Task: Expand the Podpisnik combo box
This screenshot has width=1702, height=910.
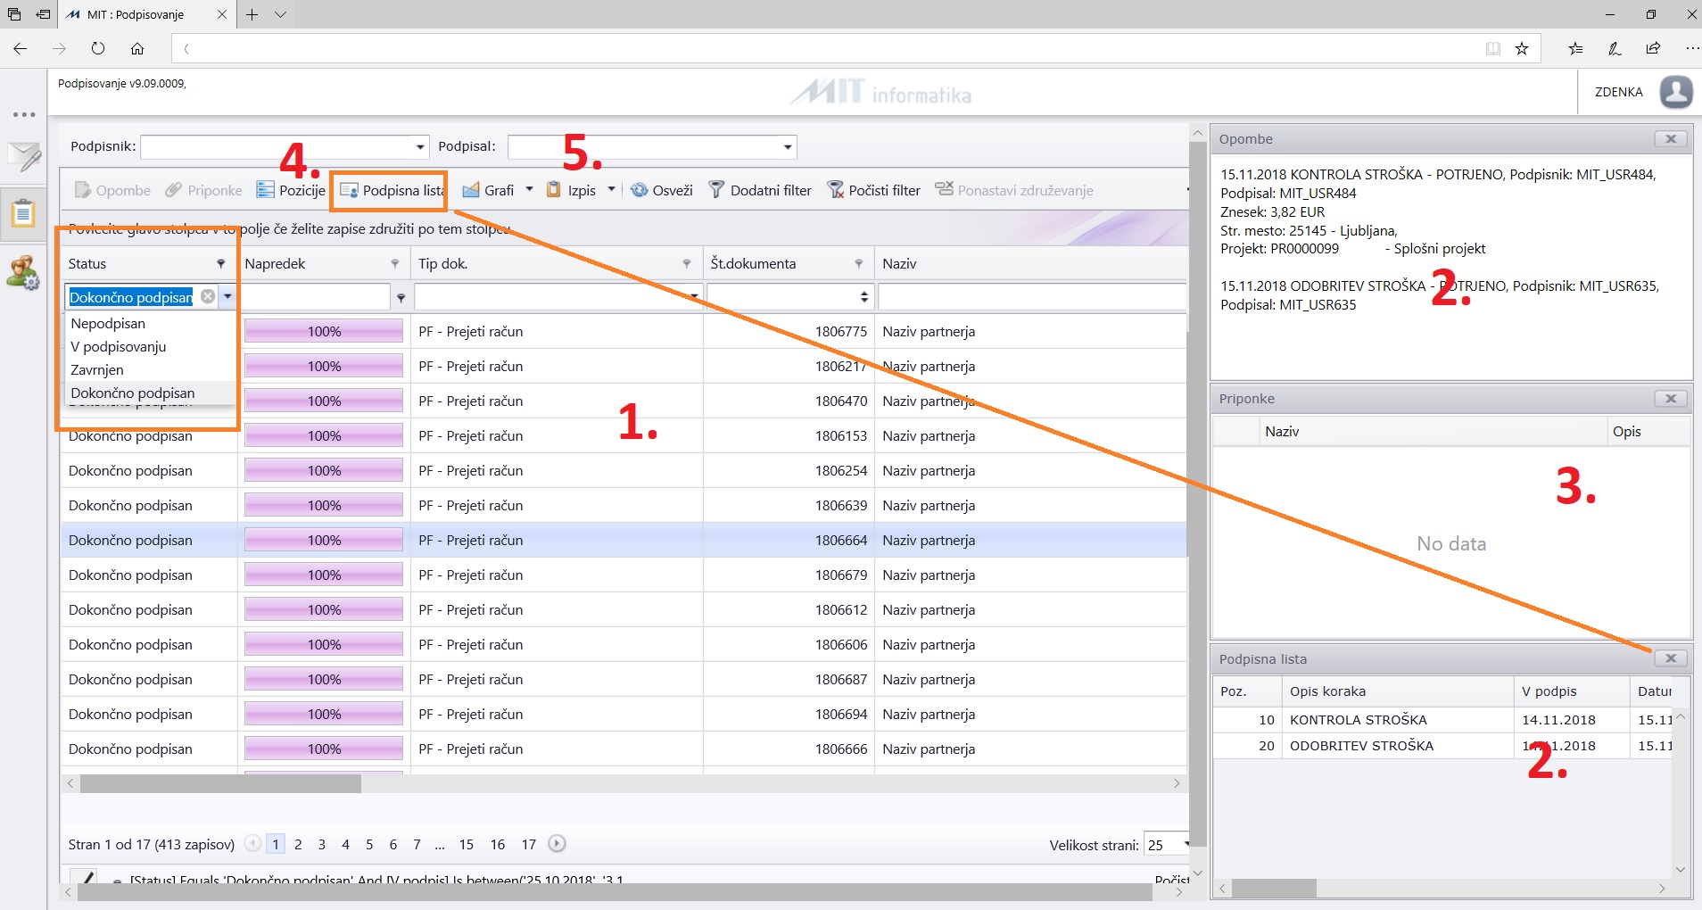Action: [x=420, y=147]
